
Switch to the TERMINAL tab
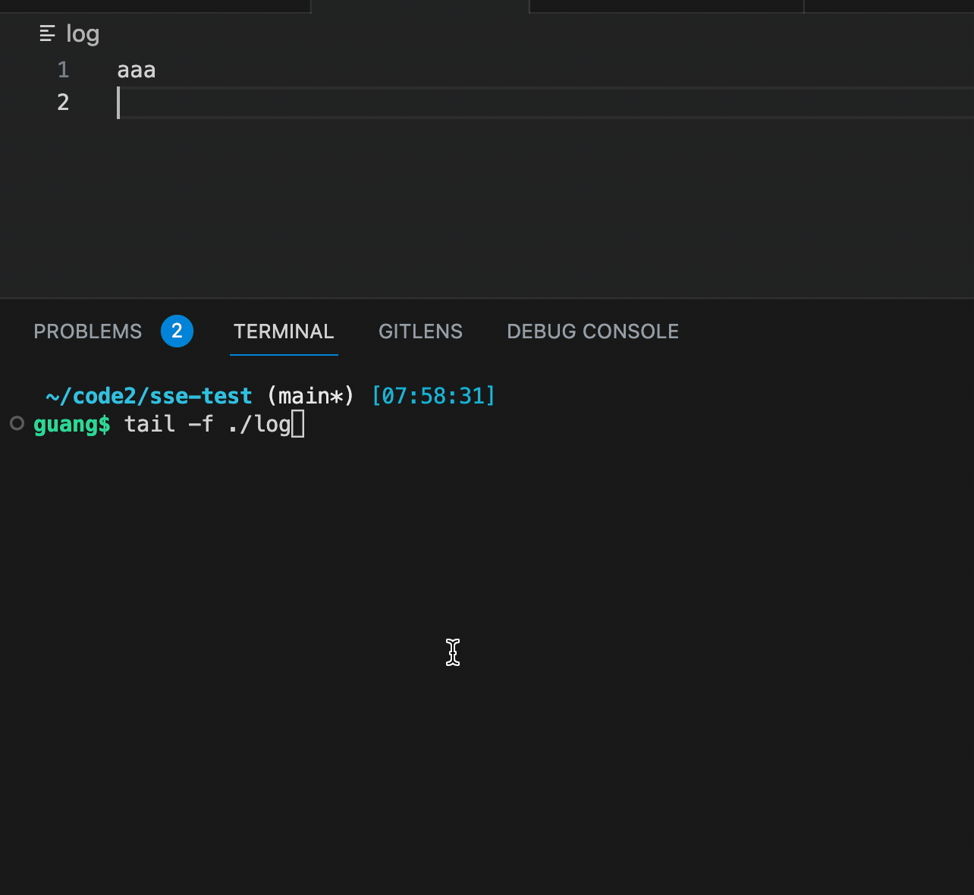click(284, 331)
